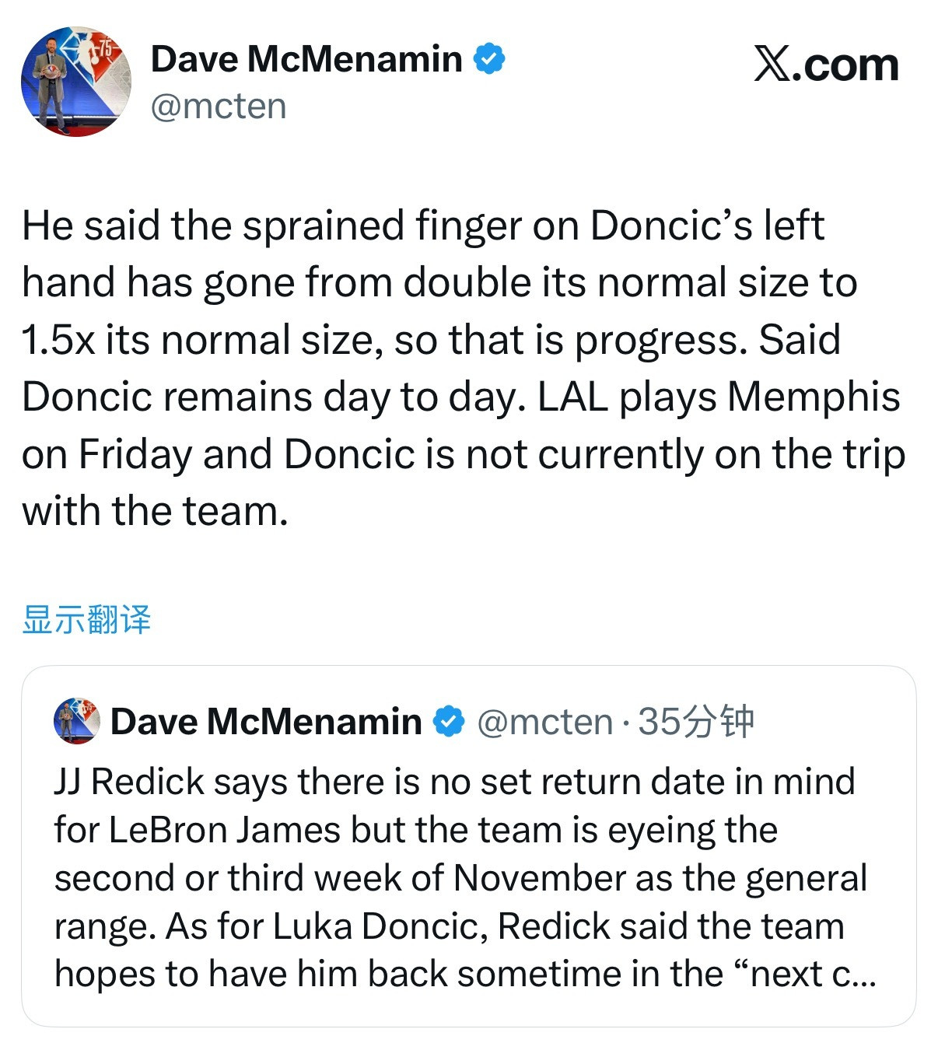Click the 35分钟 timestamp on the quoted tweet
The image size is (938, 1050).
click(696, 722)
